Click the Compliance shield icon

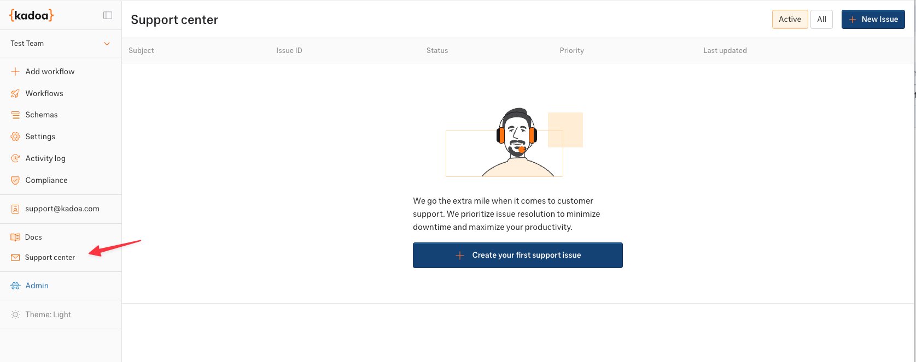pos(15,180)
